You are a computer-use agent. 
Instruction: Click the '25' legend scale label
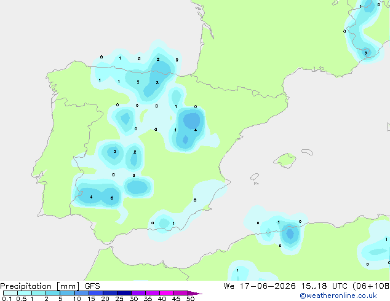point(119,299)
